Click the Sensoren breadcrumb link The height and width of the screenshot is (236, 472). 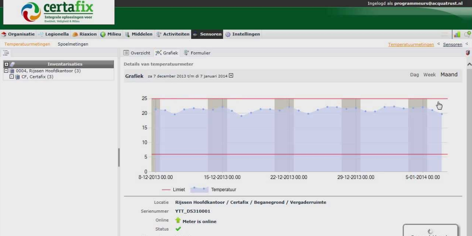click(x=452, y=45)
